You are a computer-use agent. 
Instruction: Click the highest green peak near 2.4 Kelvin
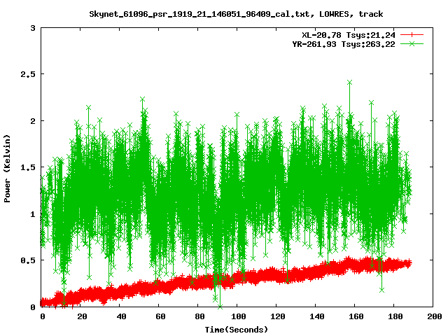point(349,83)
